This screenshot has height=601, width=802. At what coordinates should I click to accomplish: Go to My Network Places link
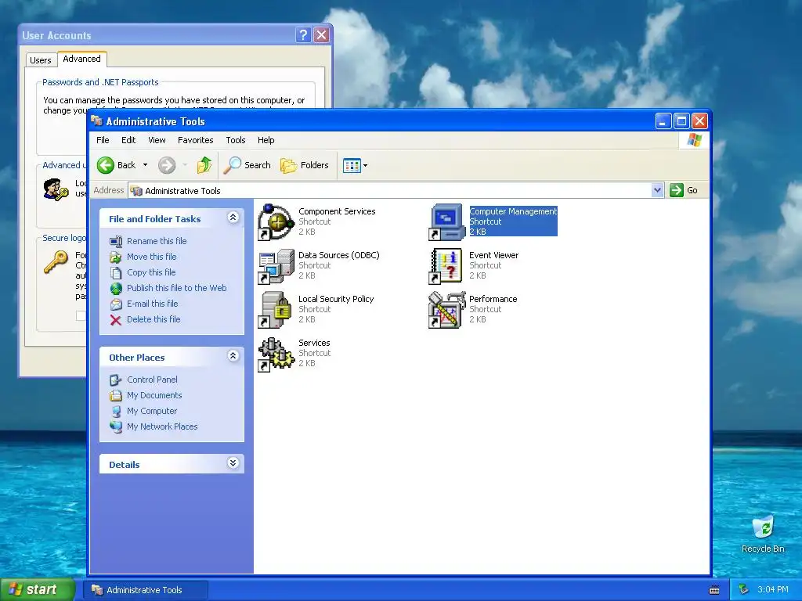[x=162, y=426]
